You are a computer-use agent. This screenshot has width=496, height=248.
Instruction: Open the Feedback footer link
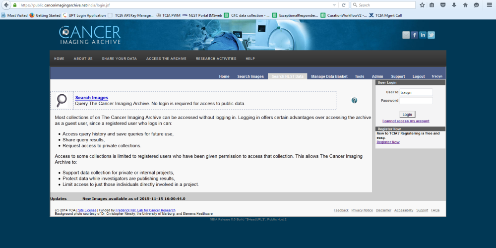pos(341,210)
